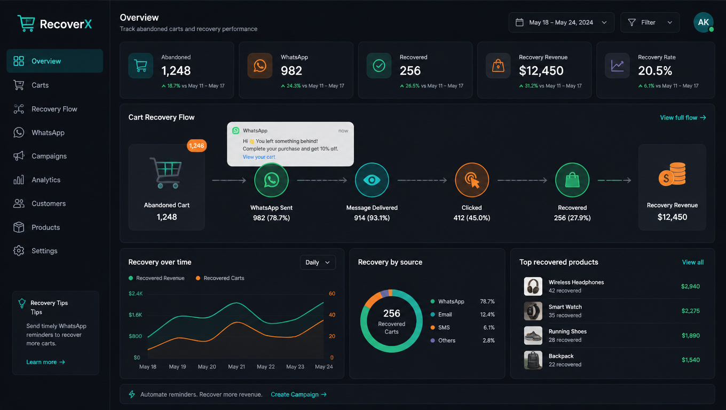Click the 1,248 orange badge on cart
Image resolution: width=726 pixels, height=410 pixels.
196,146
